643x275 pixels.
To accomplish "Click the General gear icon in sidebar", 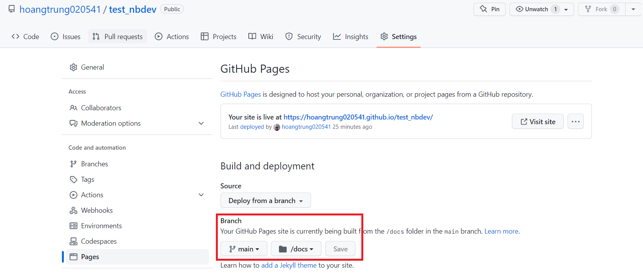I will [x=74, y=67].
